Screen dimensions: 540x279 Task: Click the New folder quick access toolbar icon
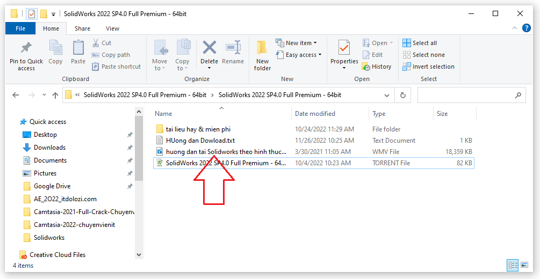[x=44, y=14]
